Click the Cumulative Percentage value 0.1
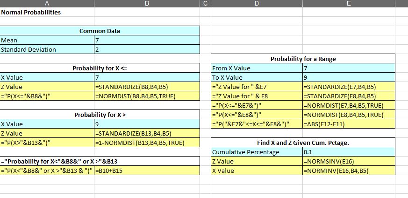Screen dimensions: 408x198 (349, 152)
